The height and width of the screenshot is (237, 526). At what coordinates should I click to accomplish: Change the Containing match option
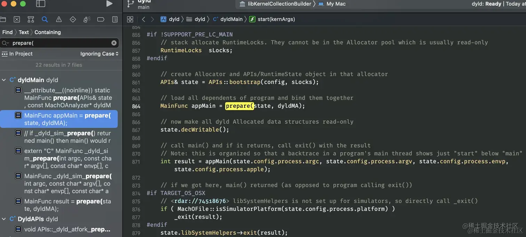click(x=48, y=32)
